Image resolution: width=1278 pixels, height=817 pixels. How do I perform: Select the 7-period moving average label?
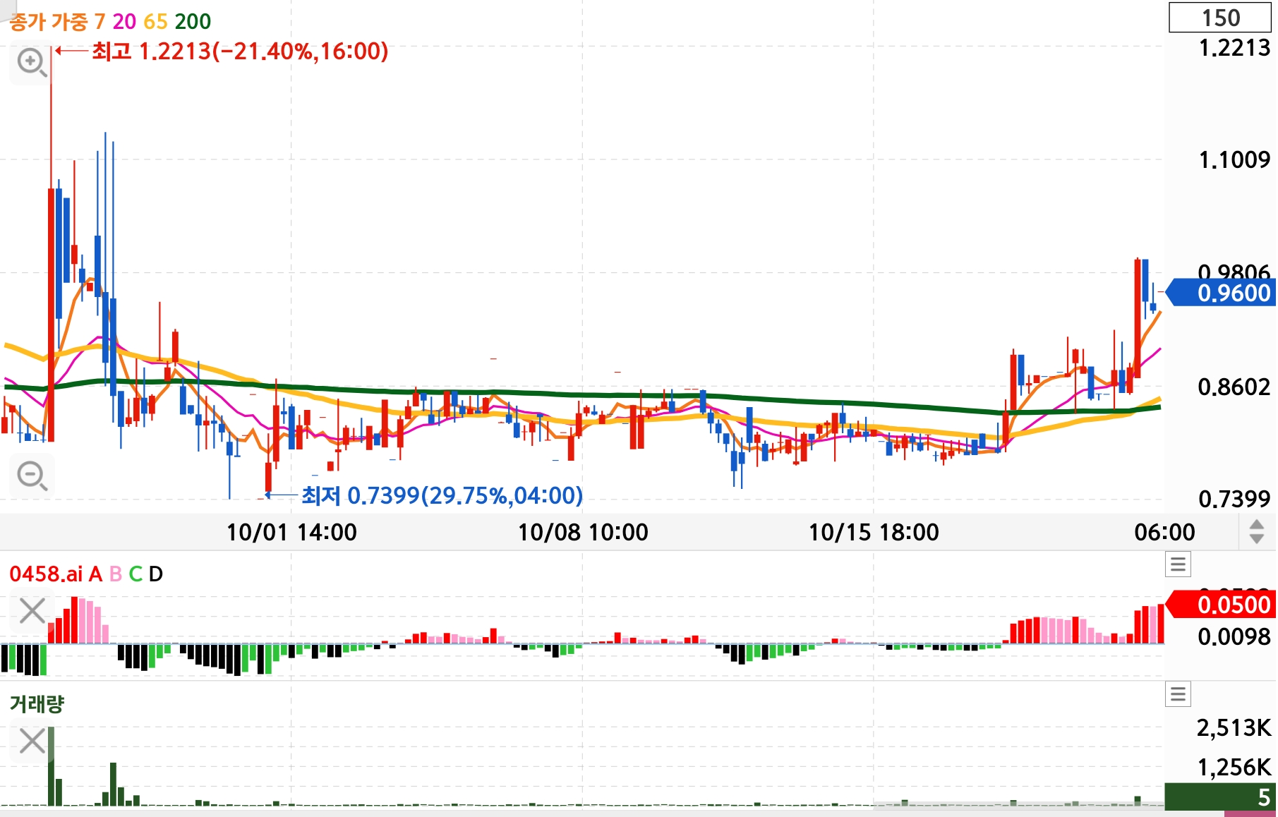click(x=100, y=22)
